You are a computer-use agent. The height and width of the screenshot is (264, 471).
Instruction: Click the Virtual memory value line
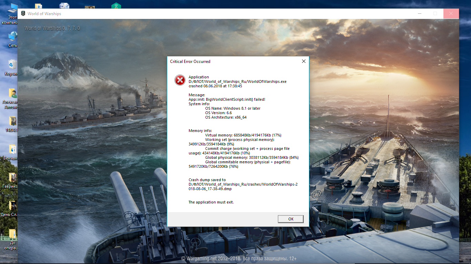pyautogui.click(x=243, y=135)
